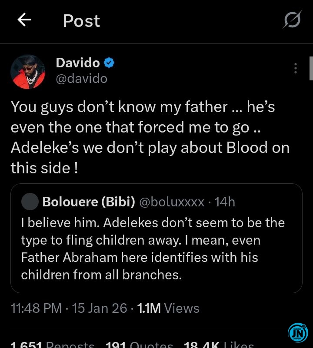View the 1.1M Views analytics

click(168, 308)
